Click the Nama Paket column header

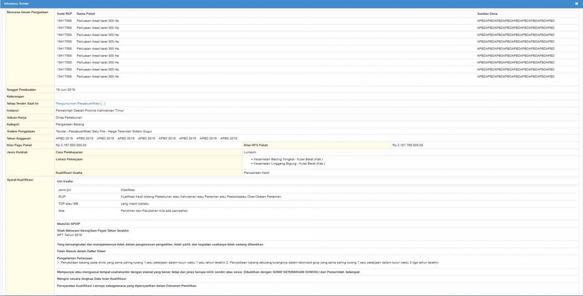point(86,14)
